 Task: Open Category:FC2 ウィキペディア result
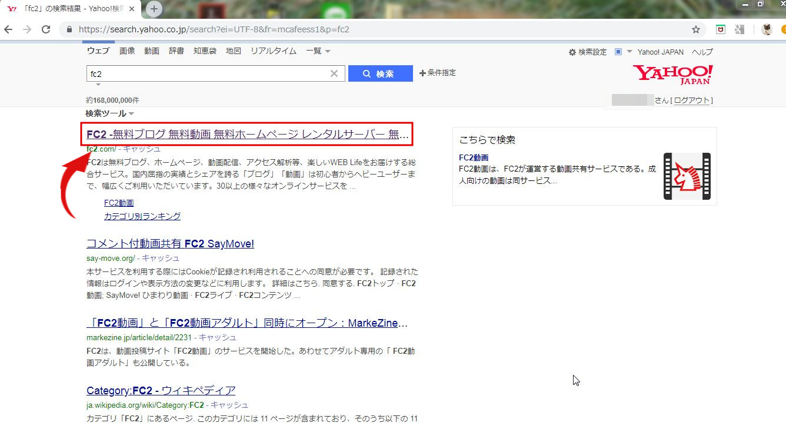point(161,391)
